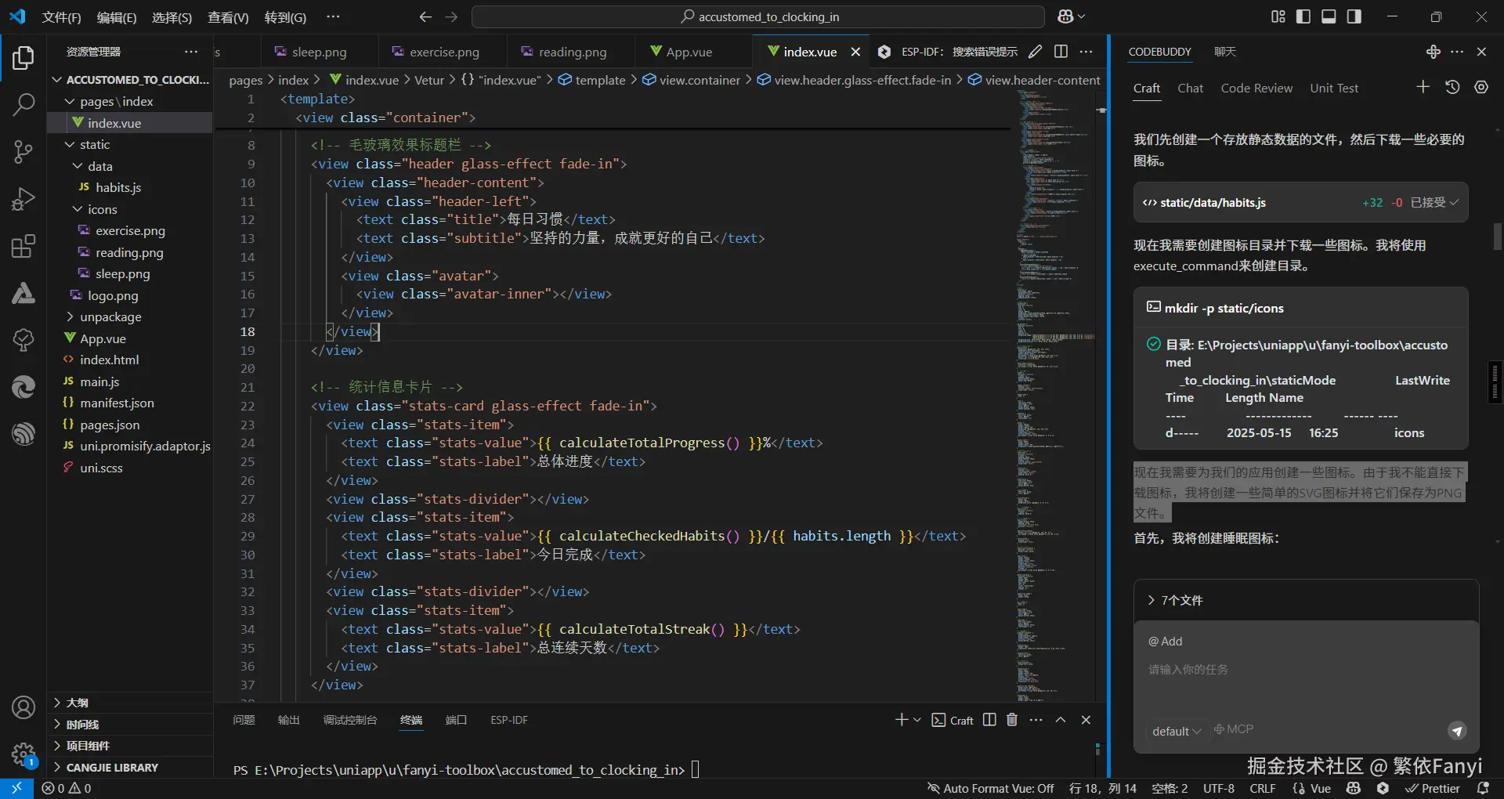
Task: Open static/data/habits.js file change card
Action: coord(1212,203)
